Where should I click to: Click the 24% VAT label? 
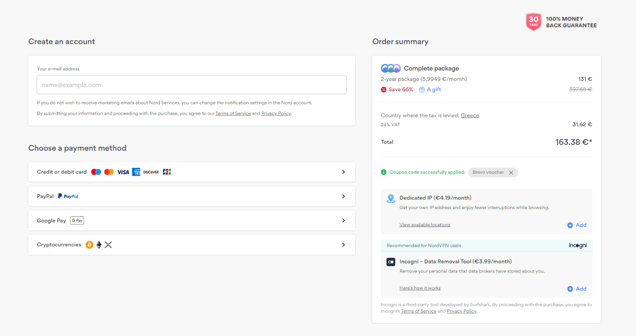(390, 125)
